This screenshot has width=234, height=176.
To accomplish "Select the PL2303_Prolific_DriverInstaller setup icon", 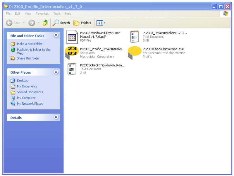I will tap(72, 53).
